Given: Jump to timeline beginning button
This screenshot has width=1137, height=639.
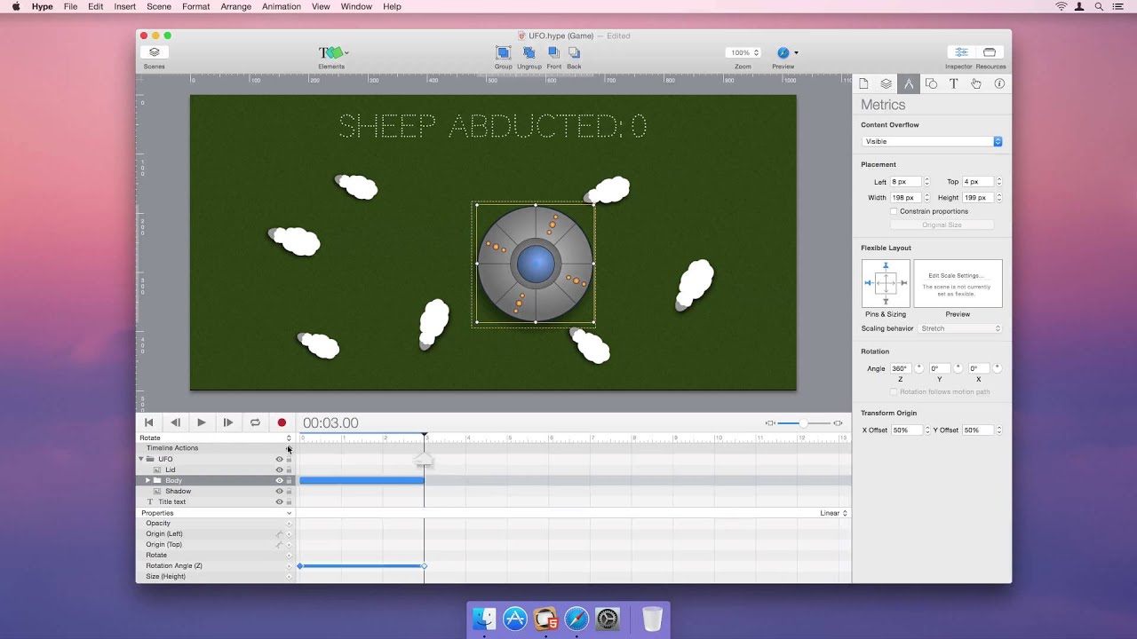Looking at the screenshot, I should click(148, 422).
